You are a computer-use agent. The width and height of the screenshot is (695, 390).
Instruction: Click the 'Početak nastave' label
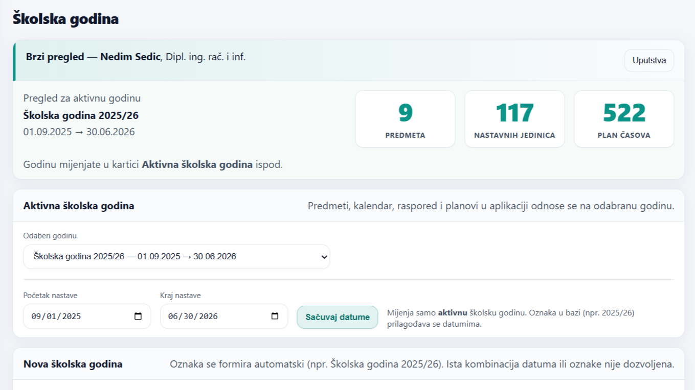point(50,296)
